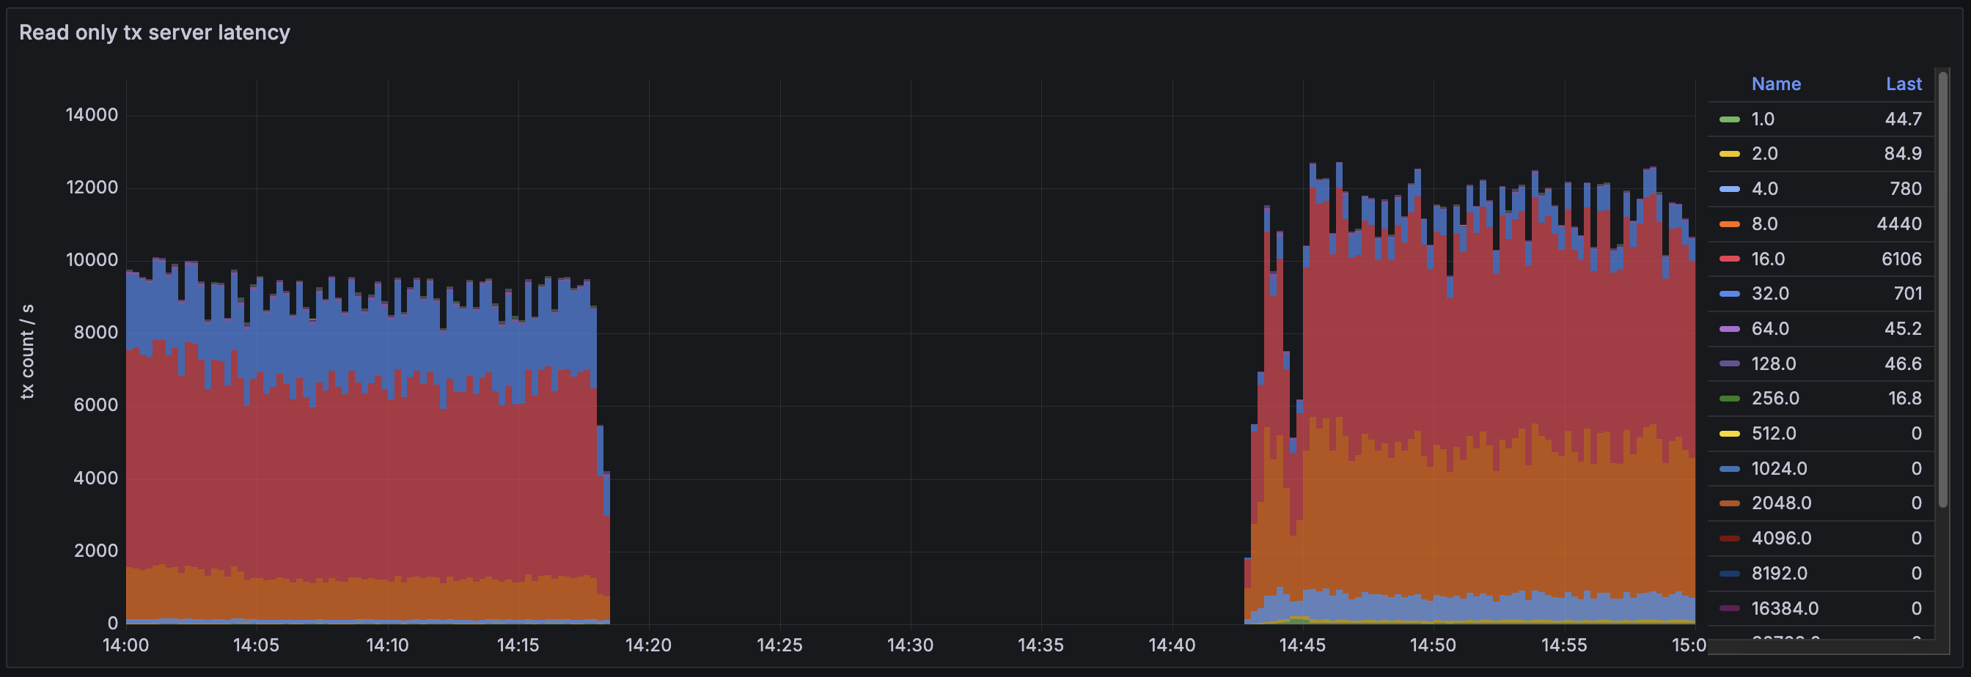
Task: Open the color picker for the 8.0 orange swatch
Action: click(1729, 224)
